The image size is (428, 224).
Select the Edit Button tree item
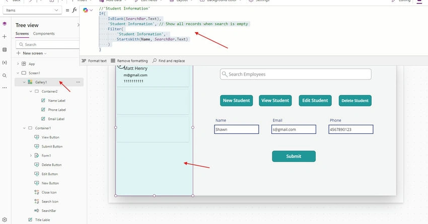(x=49, y=174)
